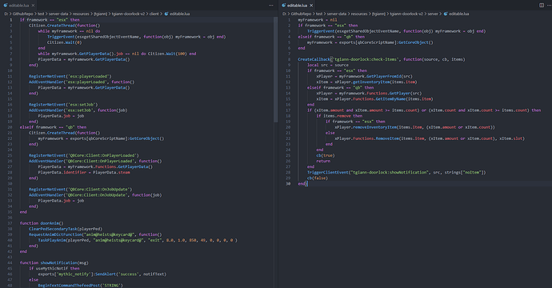Open 'GithubRepo' breadcrumb in right editor
Viewport: 552px width, 288px height.
[x=301, y=14]
